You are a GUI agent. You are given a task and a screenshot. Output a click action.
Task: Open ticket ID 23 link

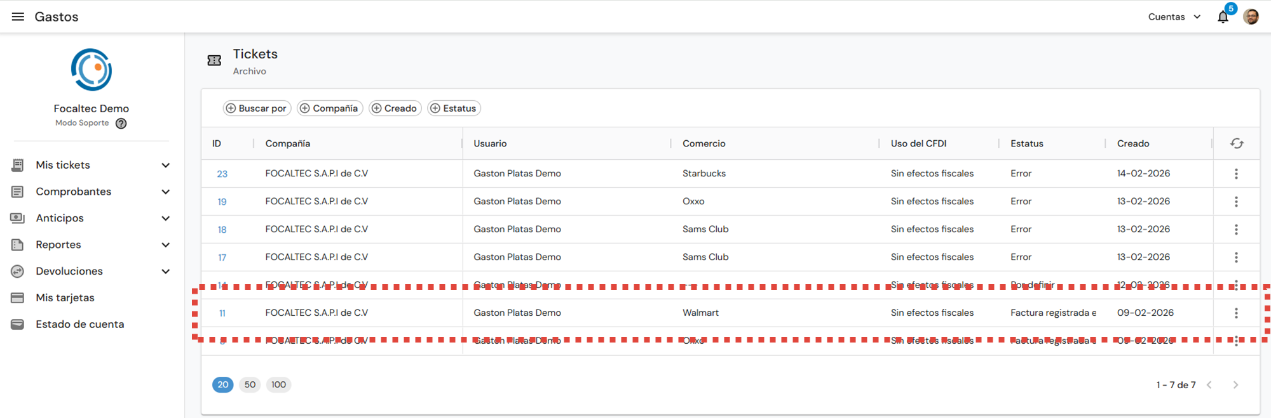[222, 174]
